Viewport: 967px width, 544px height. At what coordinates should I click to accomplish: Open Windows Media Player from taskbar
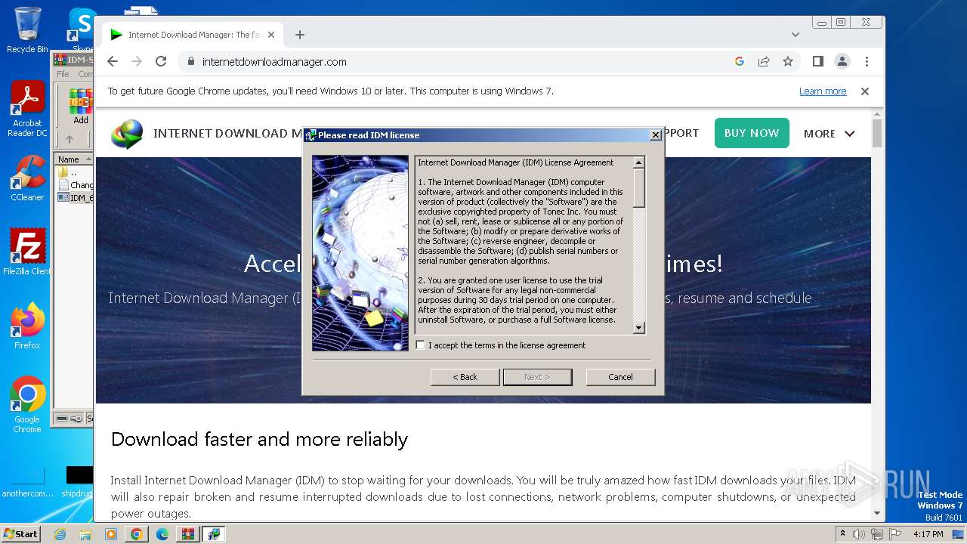(111, 534)
